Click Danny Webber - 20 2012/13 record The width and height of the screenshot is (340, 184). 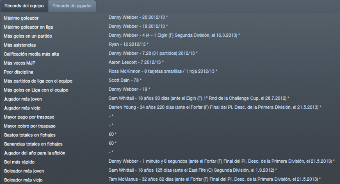click(138, 17)
